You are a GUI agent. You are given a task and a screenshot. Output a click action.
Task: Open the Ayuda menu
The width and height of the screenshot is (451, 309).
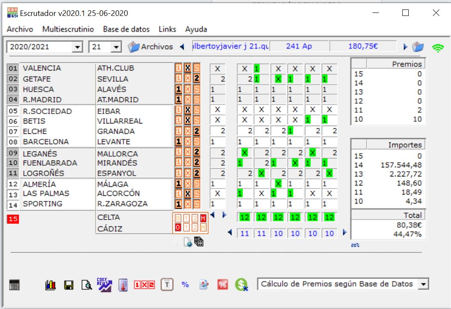(196, 29)
